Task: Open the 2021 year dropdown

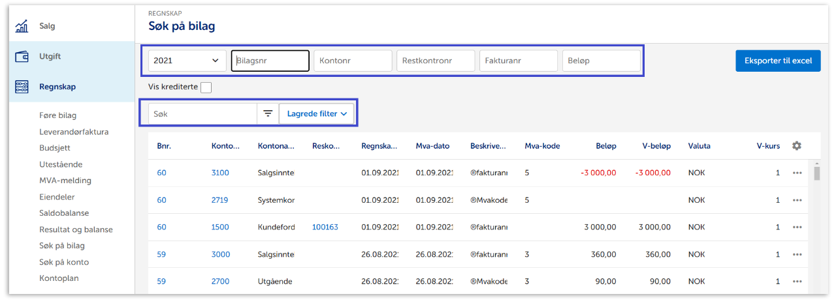Action: 187,61
